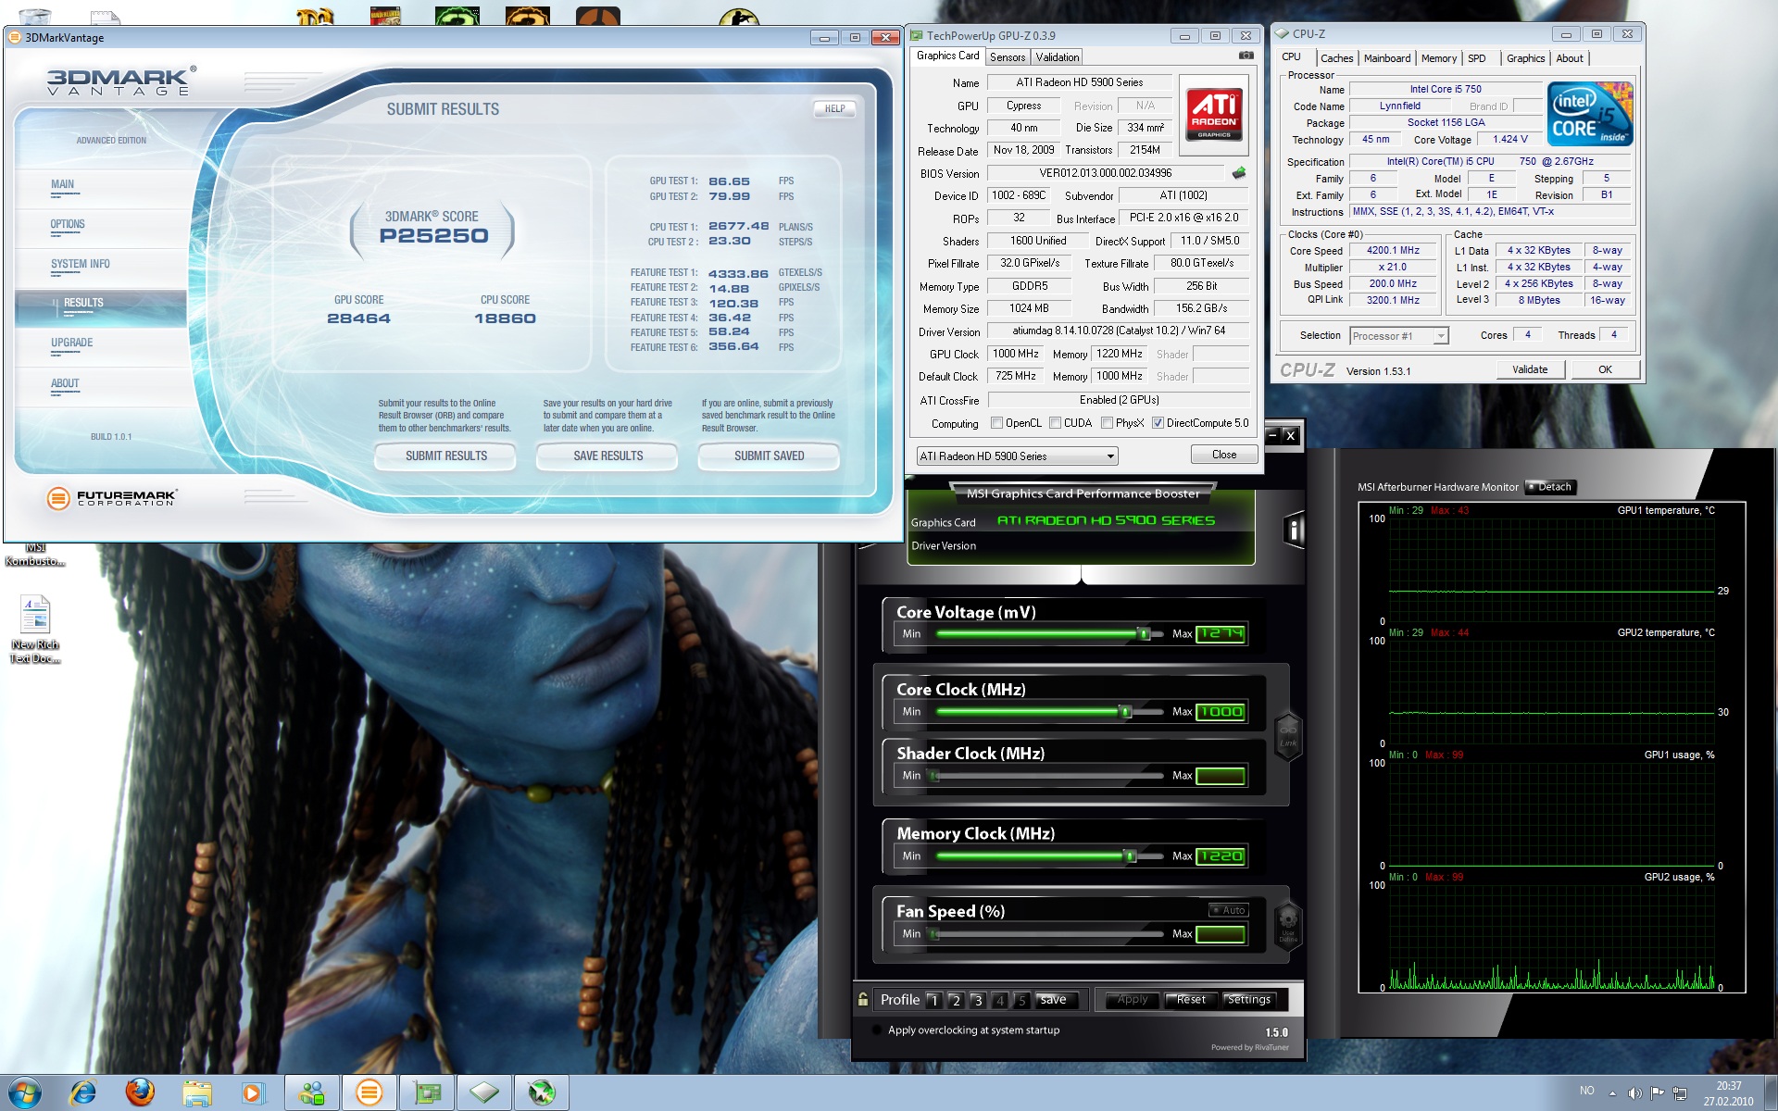Toggle the Link clocks icon in Afterburner

point(1288,737)
